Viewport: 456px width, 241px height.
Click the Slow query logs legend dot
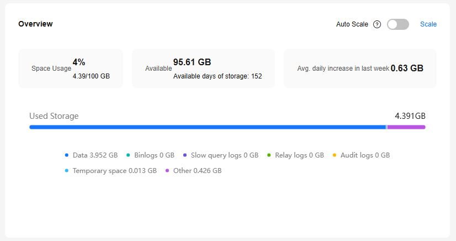(x=185, y=155)
